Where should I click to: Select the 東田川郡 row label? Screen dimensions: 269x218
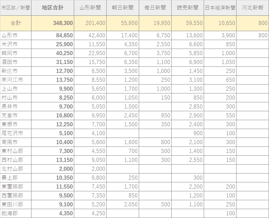tap(16, 204)
